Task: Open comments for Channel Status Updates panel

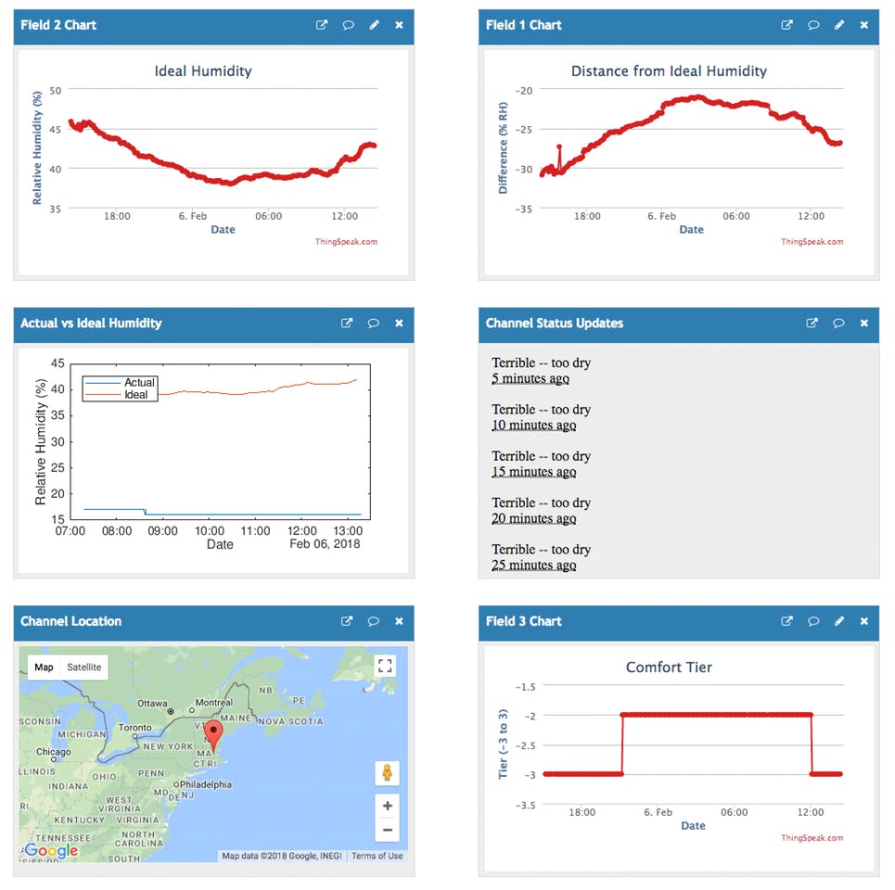Action: click(x=837, y=324)
